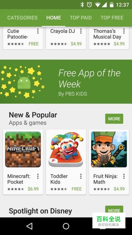Screen dimensions: 132x235
Task: Open overflow menu for Crayola DJ
Action: click(81, 31)
